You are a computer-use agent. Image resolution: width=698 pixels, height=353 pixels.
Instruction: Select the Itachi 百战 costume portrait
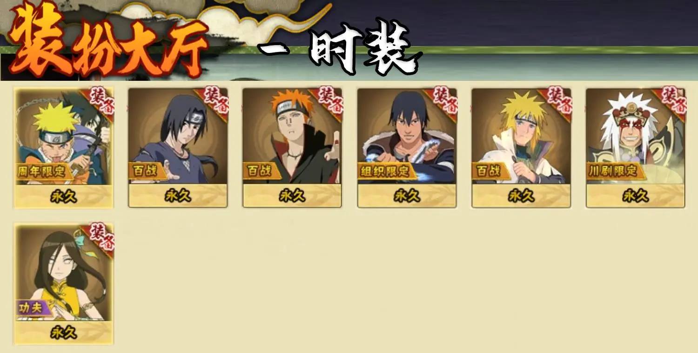point(178,137)
